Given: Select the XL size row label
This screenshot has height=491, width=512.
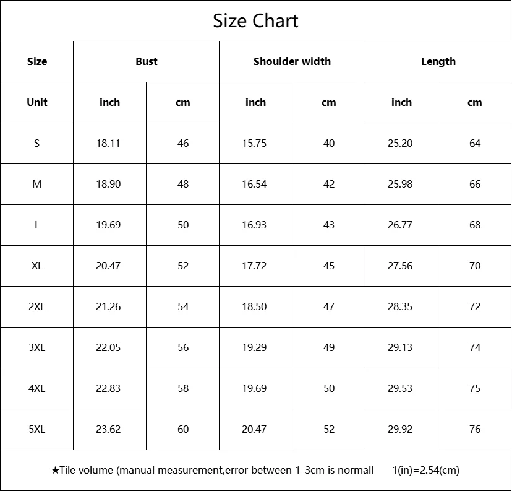Looking at the screenshot, I should tap(37, 266).
